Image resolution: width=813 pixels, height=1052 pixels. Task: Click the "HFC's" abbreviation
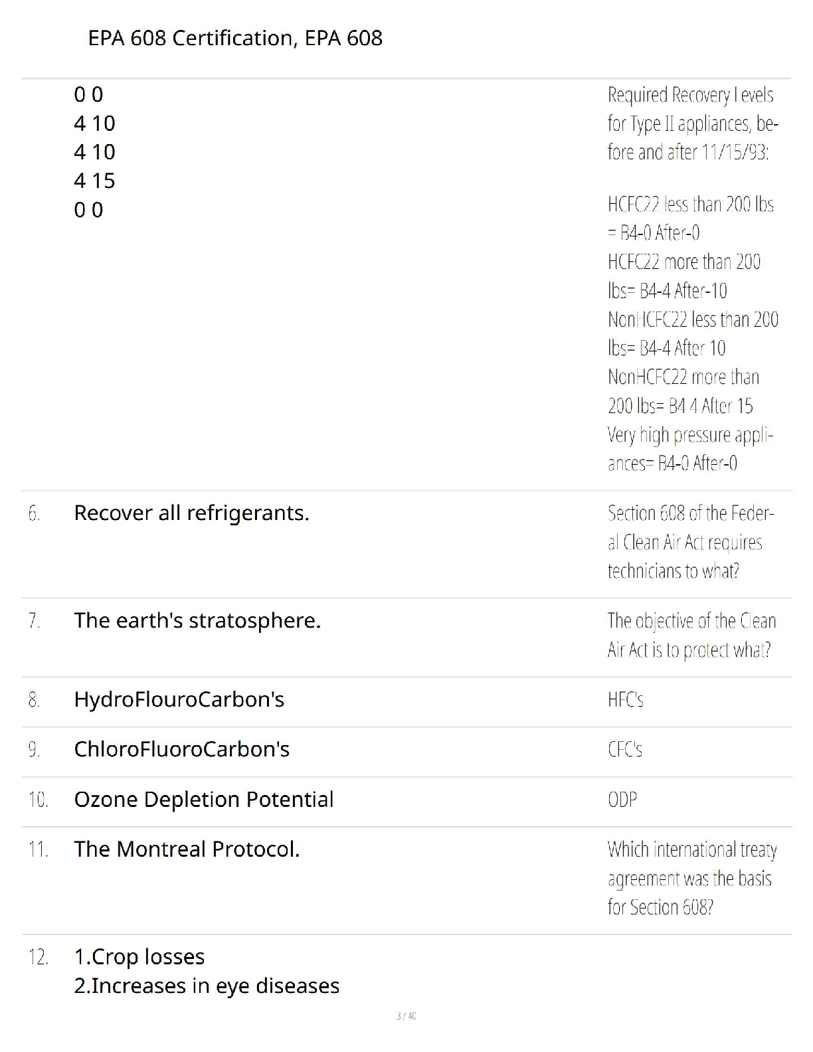click(626, 700)
